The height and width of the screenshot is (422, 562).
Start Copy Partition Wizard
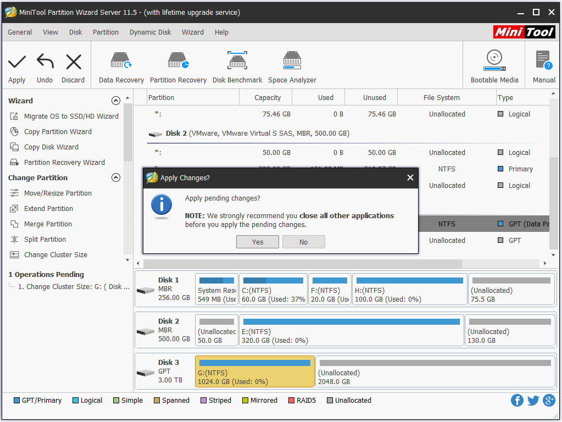[x=51, y=131]
